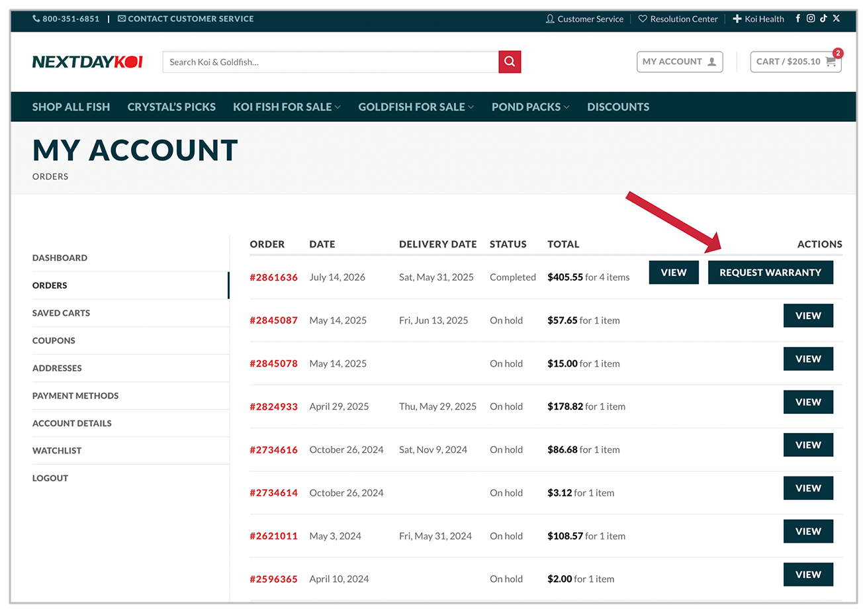Open order #2845087
The image size is (867, 613).
point(273,320)
